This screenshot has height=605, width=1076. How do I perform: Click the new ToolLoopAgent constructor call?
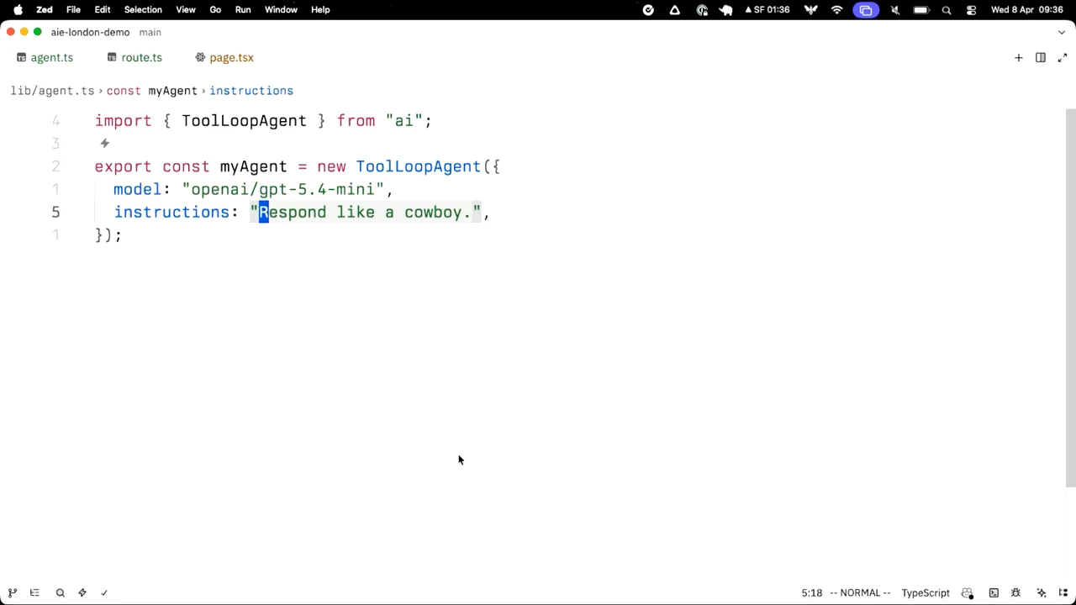coord(398,166)
